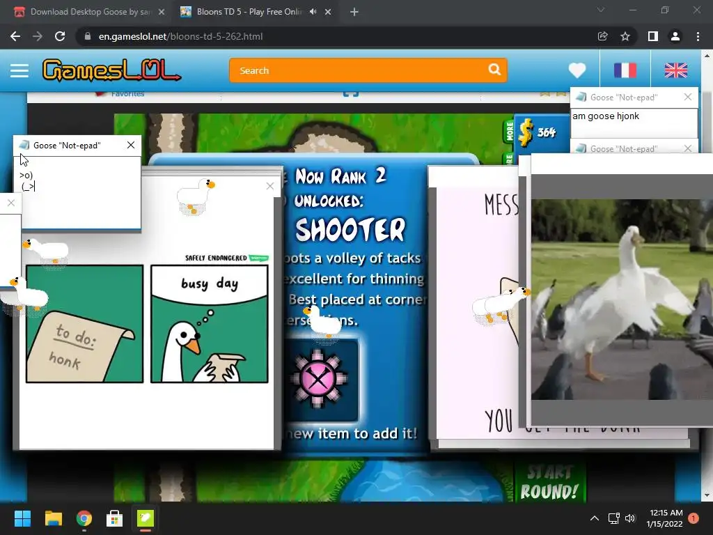Open the Windows Start menu

click(22, 518)
